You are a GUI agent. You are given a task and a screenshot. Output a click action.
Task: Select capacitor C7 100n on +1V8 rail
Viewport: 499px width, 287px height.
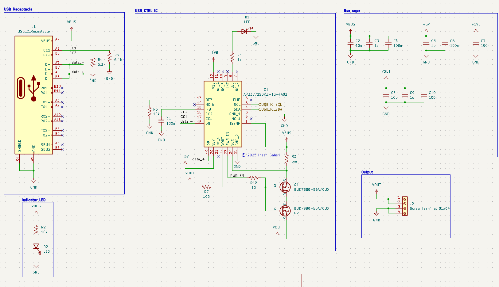coord(476,43)
